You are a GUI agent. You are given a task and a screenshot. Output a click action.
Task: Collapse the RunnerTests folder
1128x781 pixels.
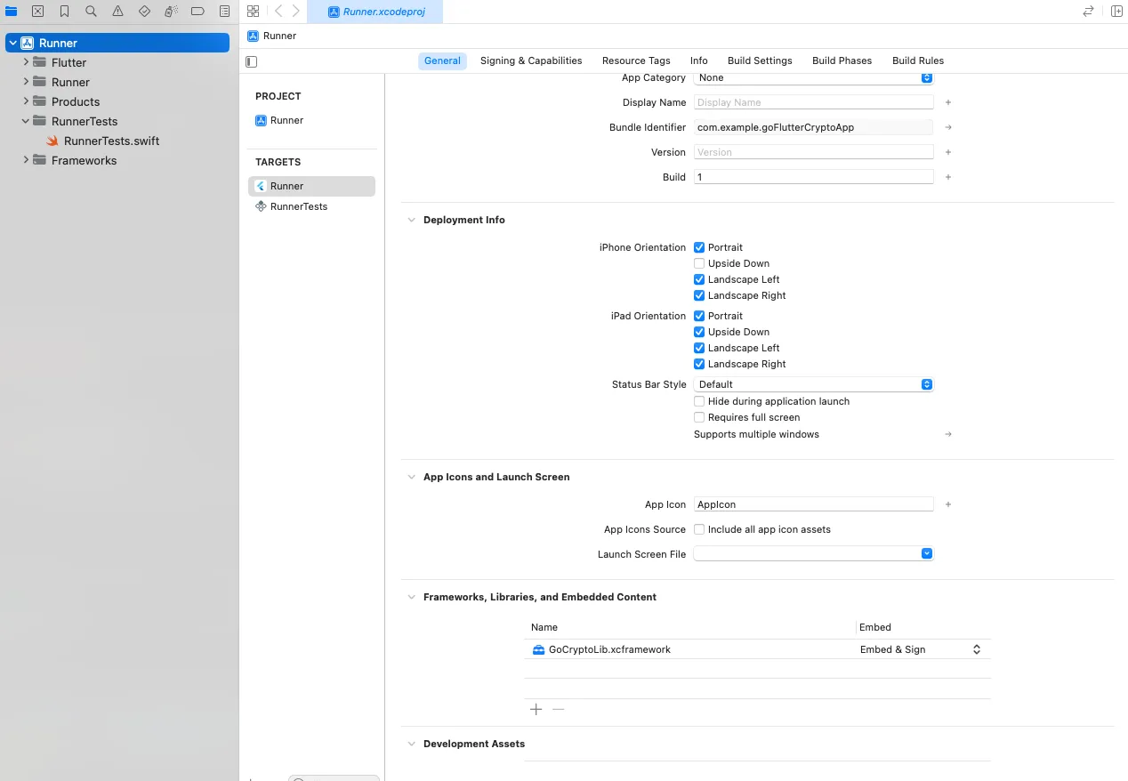click(x=26, y=121)
